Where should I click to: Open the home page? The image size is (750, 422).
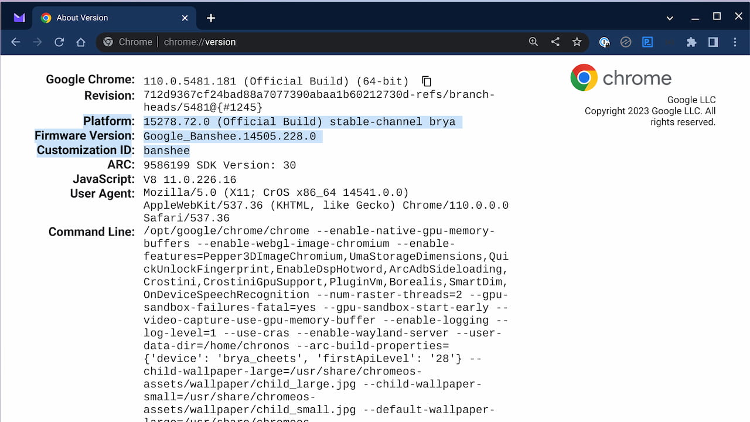click(x=81, y=42)
